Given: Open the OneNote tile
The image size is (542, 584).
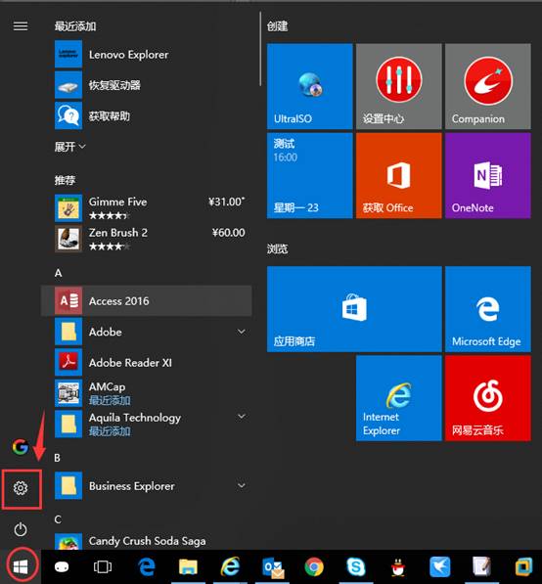Looking at the screenshot, I should click(487, 175).
